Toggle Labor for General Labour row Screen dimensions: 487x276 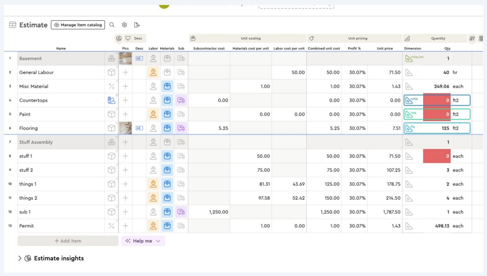coord(153,72)
